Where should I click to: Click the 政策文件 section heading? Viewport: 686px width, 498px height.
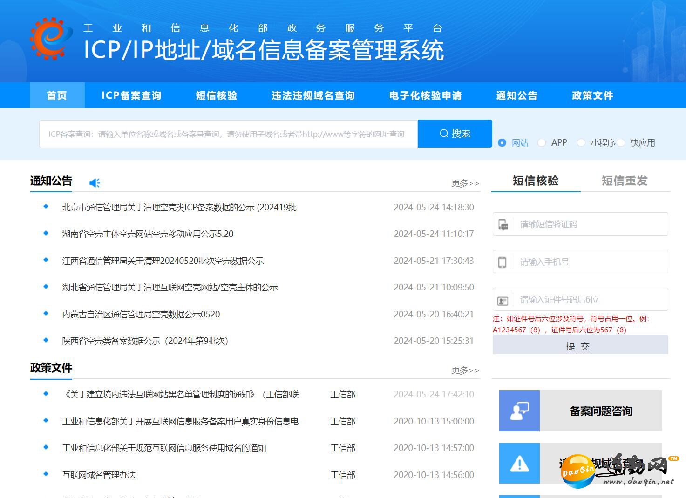click(x=51, y=368)
